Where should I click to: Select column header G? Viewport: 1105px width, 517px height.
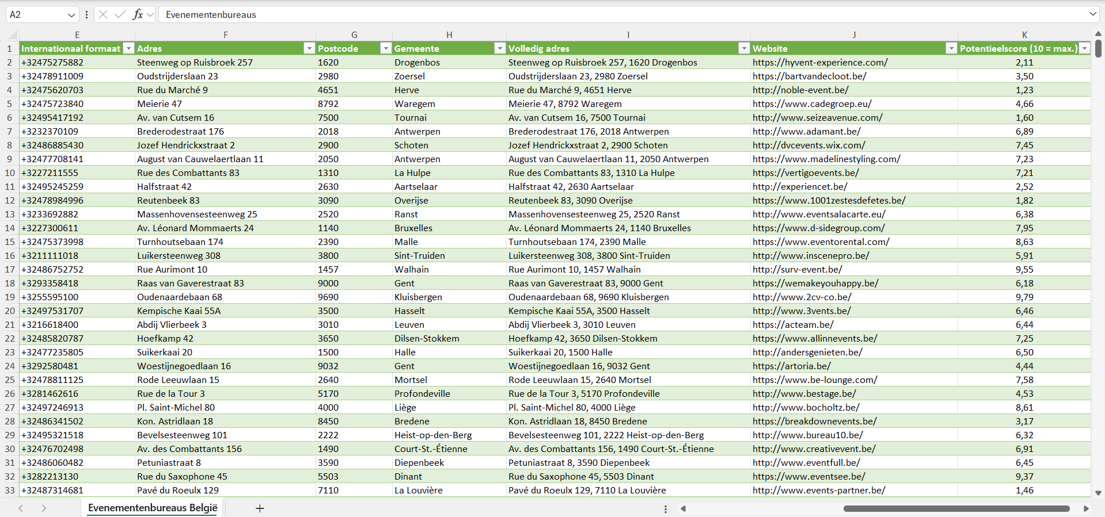(x=354, y=35)
